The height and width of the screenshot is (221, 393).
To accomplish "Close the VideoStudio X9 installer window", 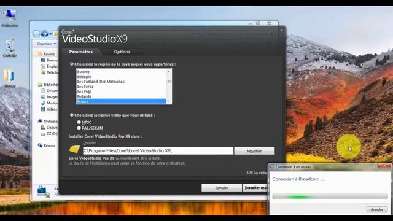I will [281, 30].
